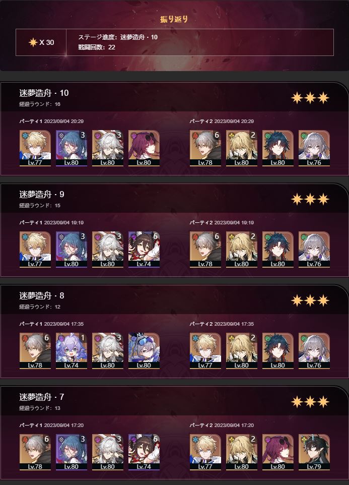The image size is (349, 485).
Task: Click the three stars for 迷夢造舟・9
Action: pyautogui.click(x=310, y=199)
